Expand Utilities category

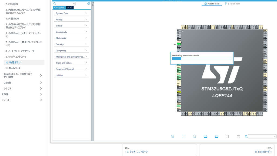coord(71,75)
